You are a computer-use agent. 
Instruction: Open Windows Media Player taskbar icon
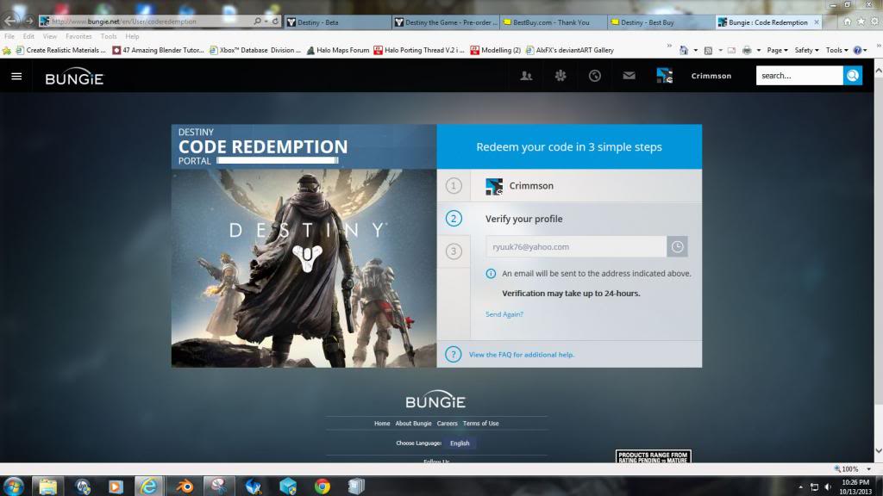tap(116, 486)
